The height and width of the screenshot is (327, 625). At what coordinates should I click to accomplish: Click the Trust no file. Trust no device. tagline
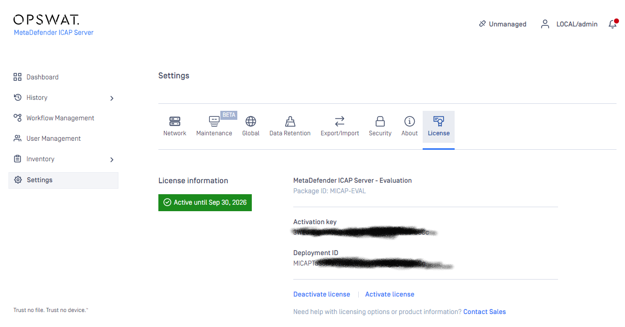point(51,310)
